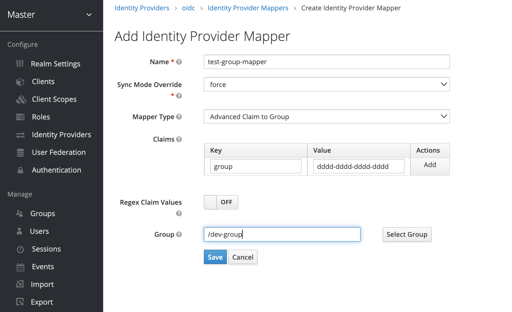The height and width of the screenshot is (312, 512).
Task: Click the Identity Providers arrows icon
Action: 20,135
